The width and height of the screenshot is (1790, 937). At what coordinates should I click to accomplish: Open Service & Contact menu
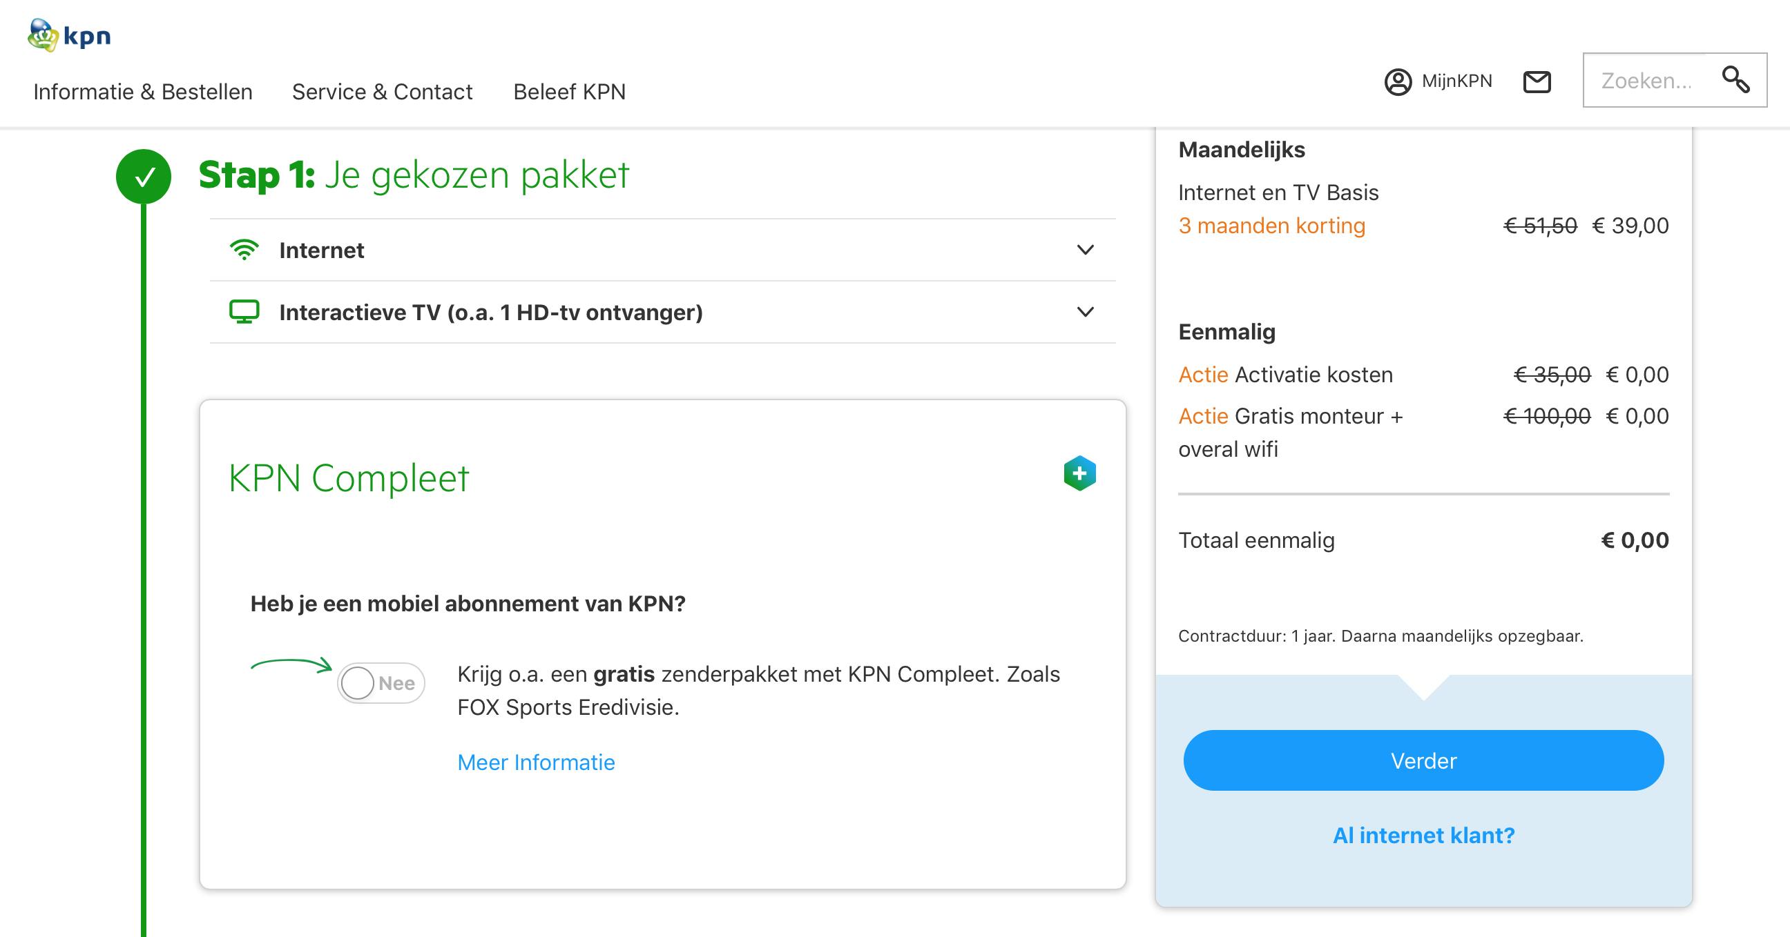(x=382, y=92)
